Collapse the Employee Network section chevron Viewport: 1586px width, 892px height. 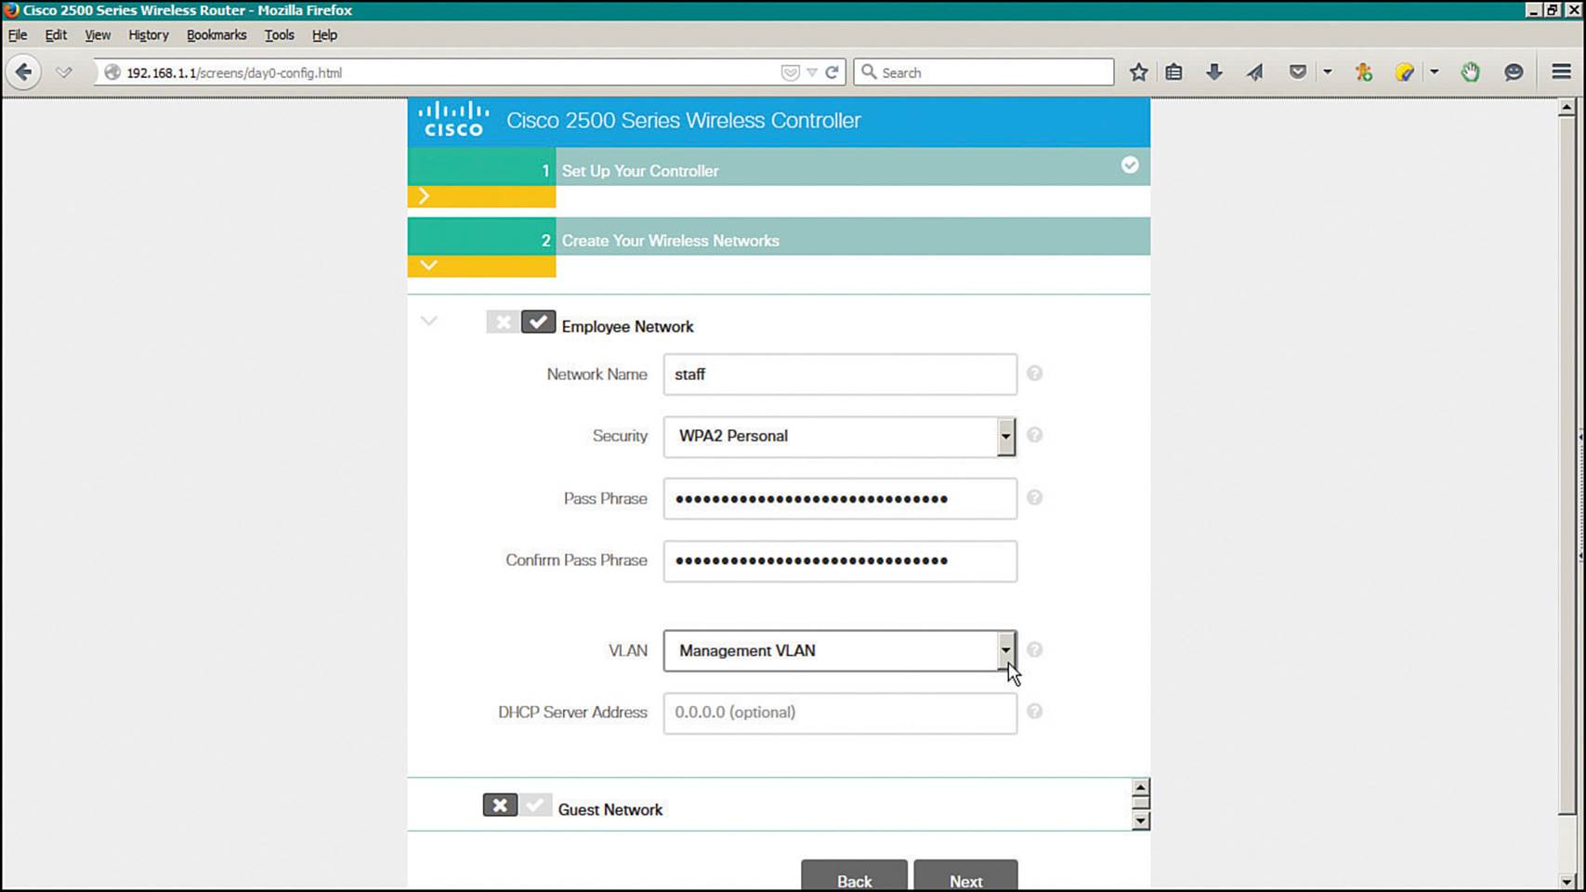click(428, 321)
